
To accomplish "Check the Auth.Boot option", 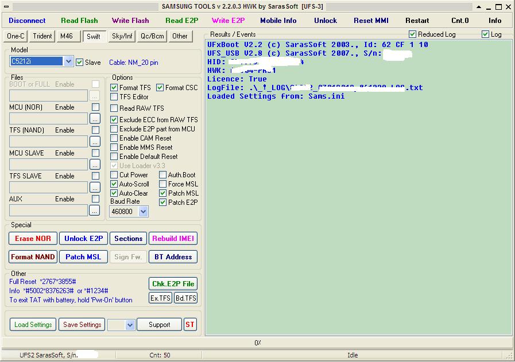I will pos(162,175).
